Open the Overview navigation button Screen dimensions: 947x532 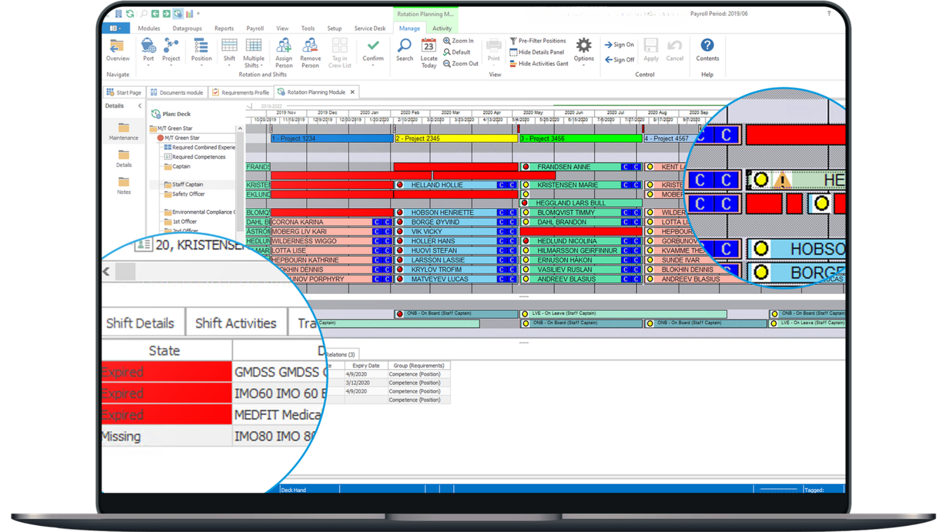click(x=117, y=50)
